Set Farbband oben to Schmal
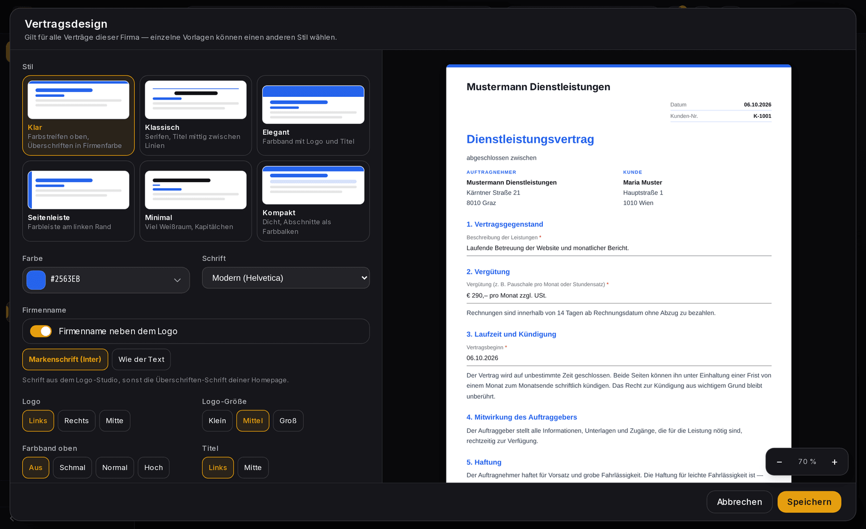The width and height of the screenshot is (866, 529). click(73, 468)
